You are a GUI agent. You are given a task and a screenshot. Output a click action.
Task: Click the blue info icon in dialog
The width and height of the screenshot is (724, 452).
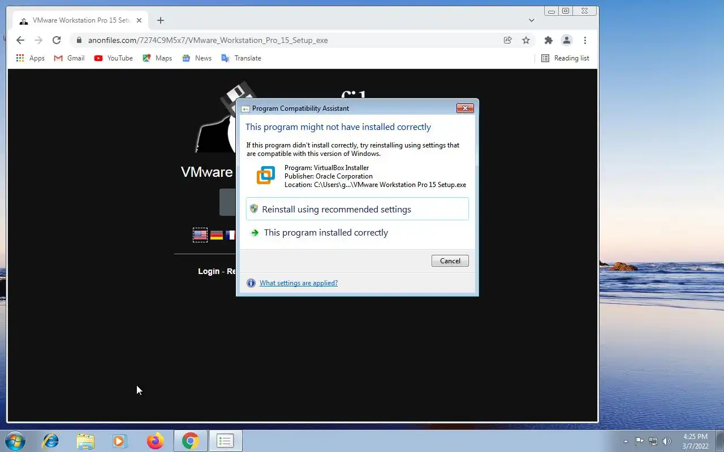point(251,283)
